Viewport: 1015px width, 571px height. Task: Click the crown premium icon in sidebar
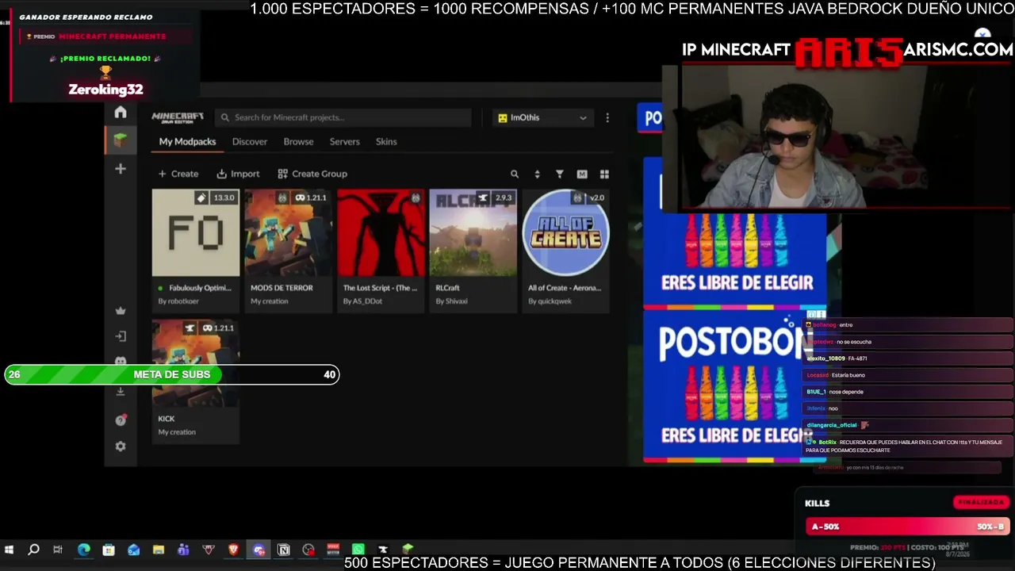pos(121,310)
